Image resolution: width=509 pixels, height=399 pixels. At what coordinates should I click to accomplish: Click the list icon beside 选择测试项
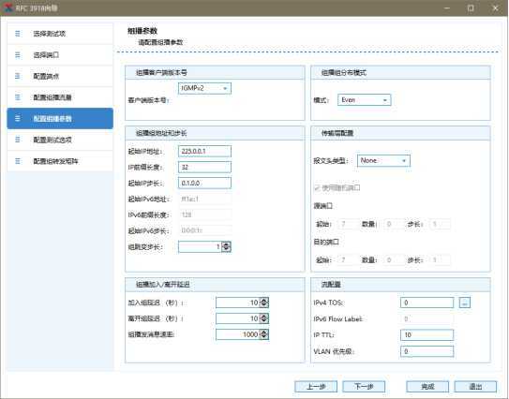18,34
